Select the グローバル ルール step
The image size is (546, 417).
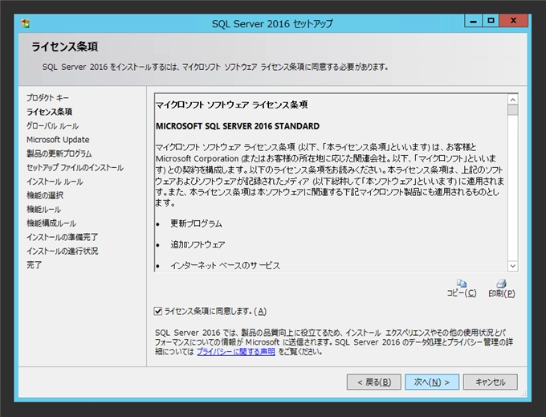point(52,126)
